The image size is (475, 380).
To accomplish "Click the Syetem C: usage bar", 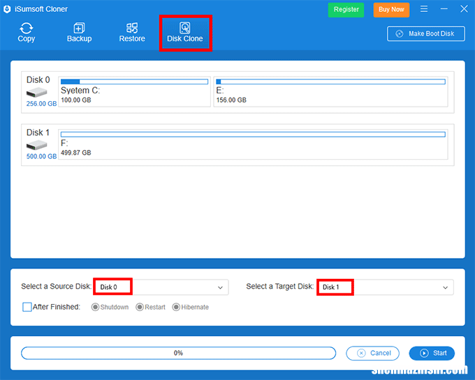I will (134, 82).
